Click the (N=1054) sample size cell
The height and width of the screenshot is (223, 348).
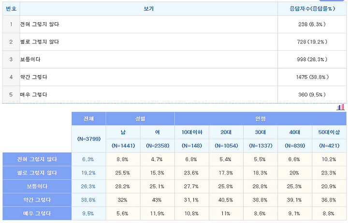226,145
